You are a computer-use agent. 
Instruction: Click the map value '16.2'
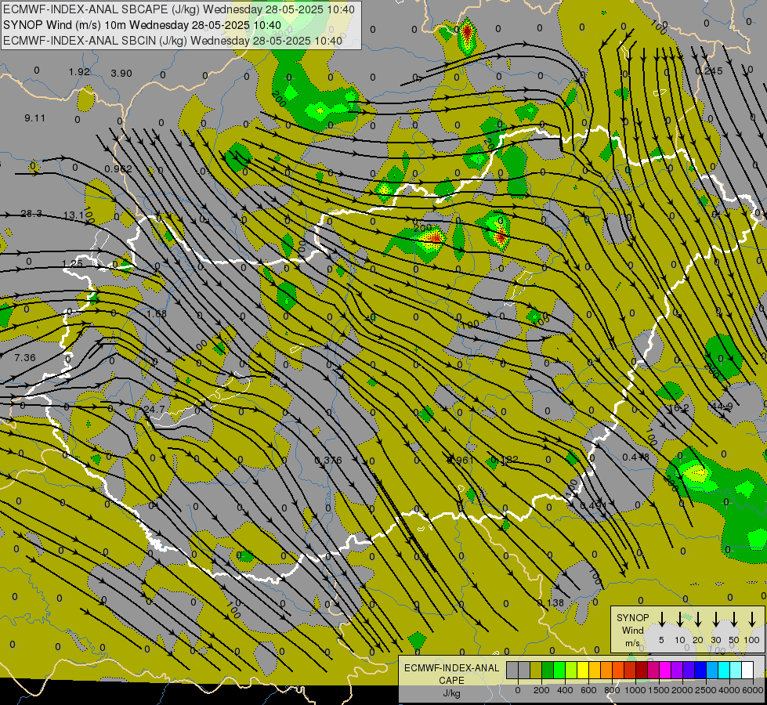(x=678, y=407)
